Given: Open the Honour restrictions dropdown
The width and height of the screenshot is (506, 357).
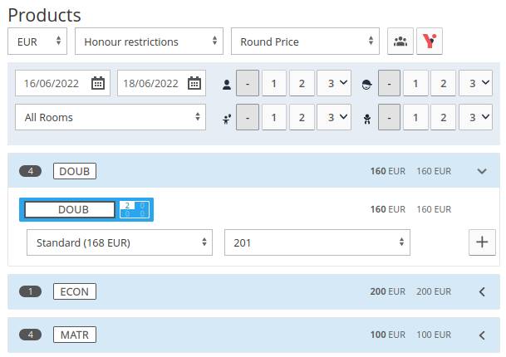Looking at the screenshot, I should point(150,42).
